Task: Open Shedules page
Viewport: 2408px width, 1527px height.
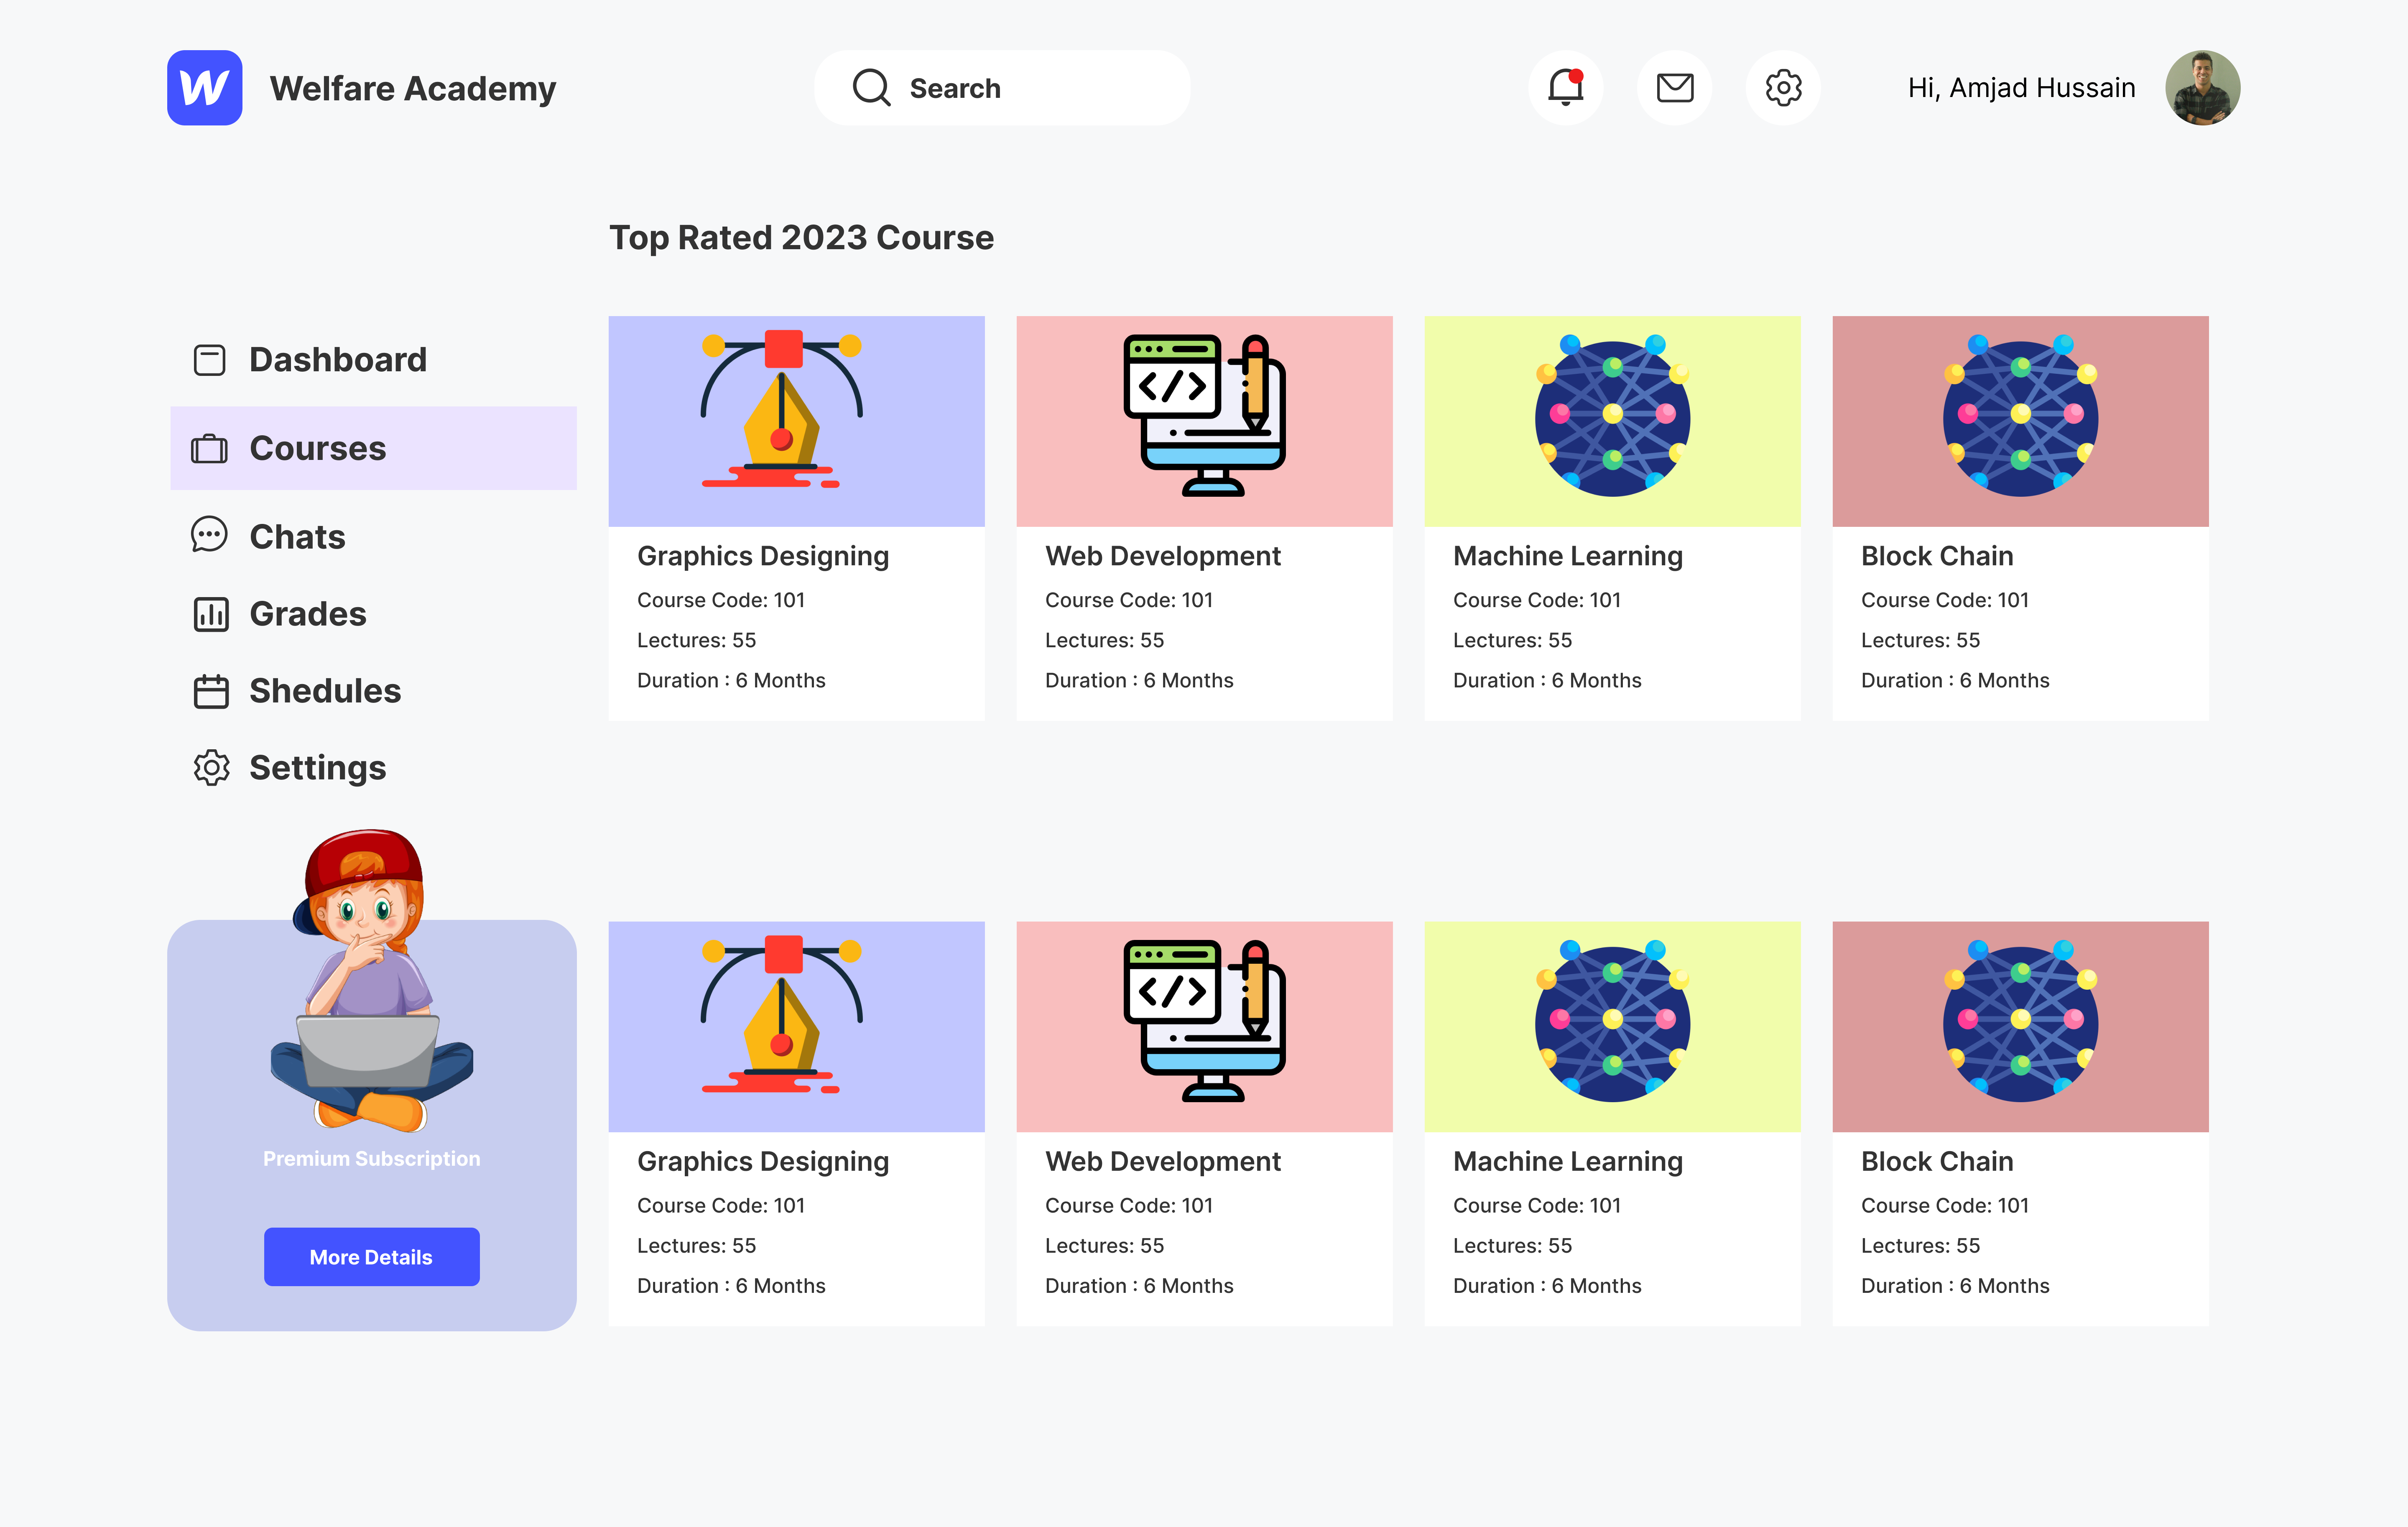Action: tap(325, 691)
